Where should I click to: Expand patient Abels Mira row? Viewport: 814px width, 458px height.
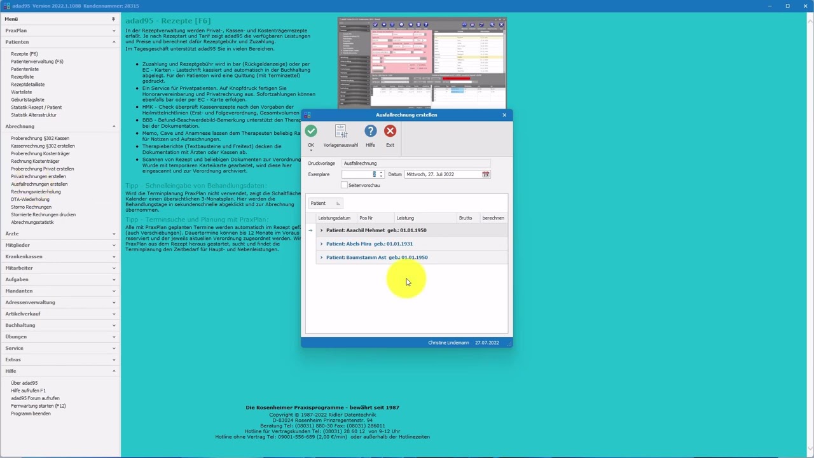[x=321, y=244]
